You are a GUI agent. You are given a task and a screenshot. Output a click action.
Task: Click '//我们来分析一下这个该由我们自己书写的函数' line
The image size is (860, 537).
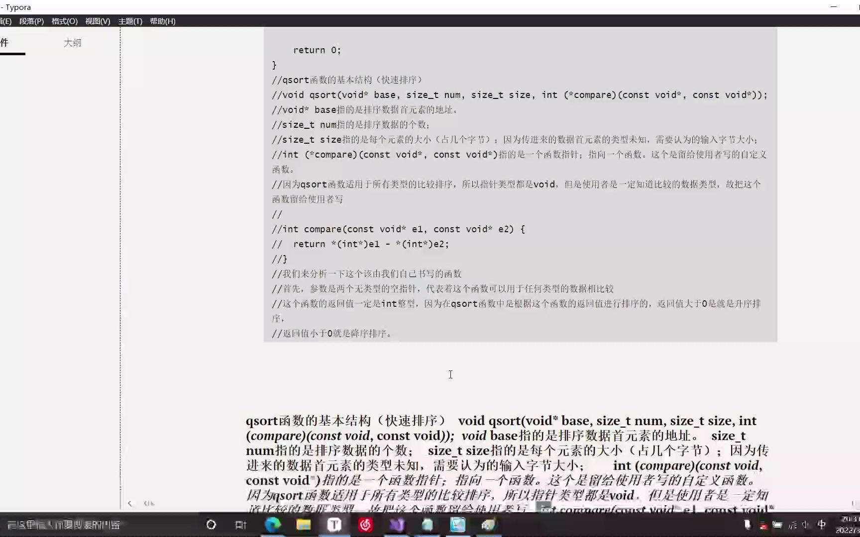[x=367, y=274]
